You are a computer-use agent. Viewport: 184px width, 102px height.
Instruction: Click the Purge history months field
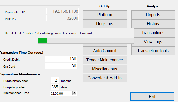(x=55, y=80)
